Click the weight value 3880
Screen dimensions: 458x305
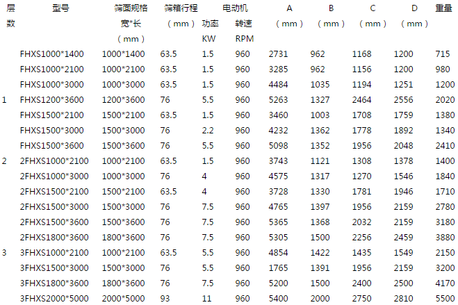(x=444, y=237)
